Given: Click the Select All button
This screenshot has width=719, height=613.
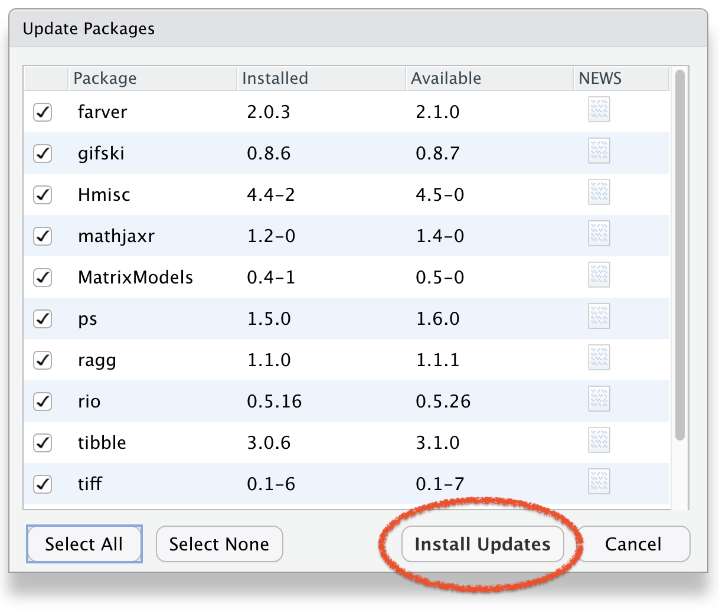Looking at the screenshot, I should tap(84, 544).
